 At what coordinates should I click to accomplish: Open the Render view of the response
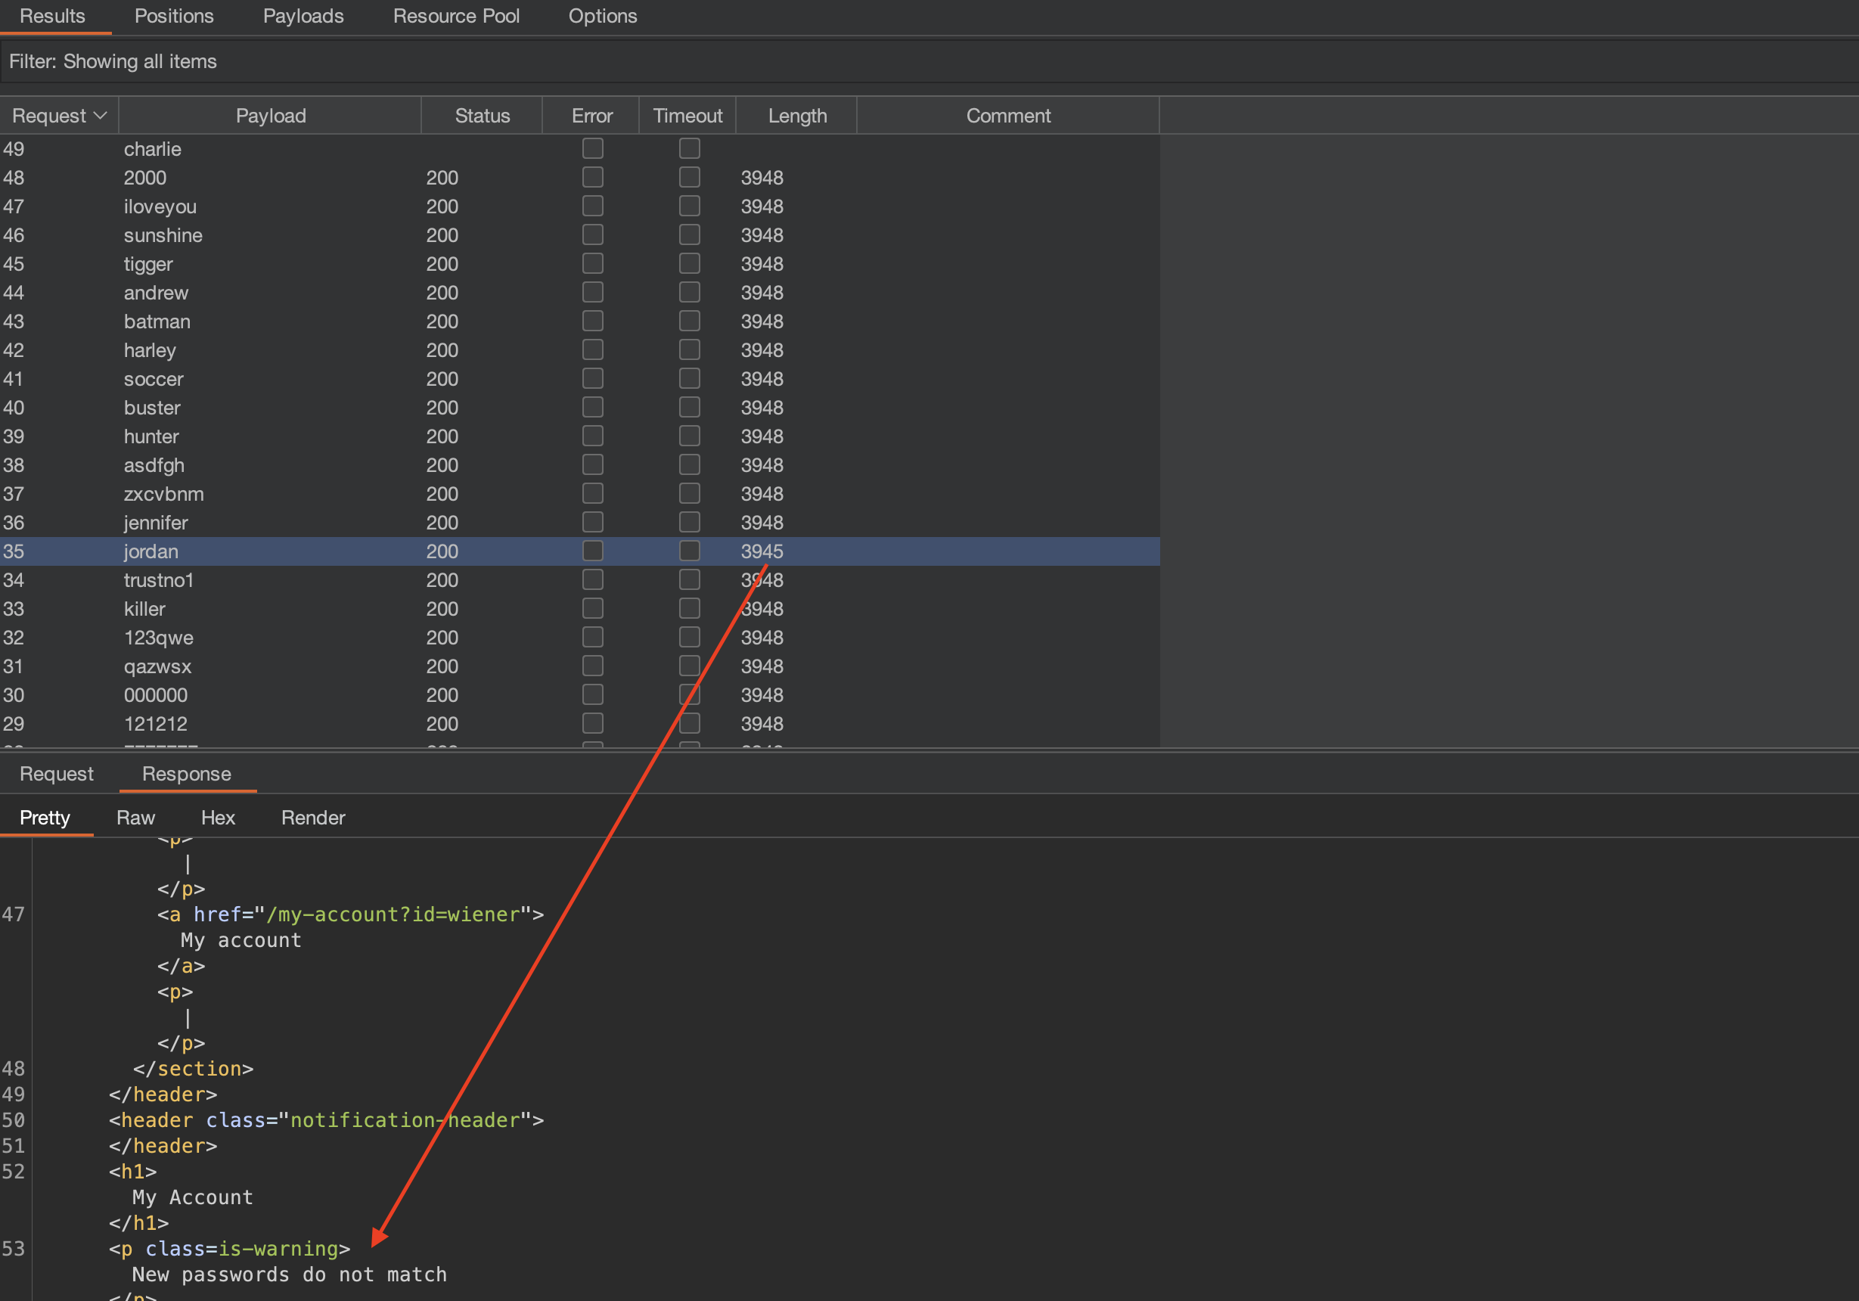click(312, 818)
